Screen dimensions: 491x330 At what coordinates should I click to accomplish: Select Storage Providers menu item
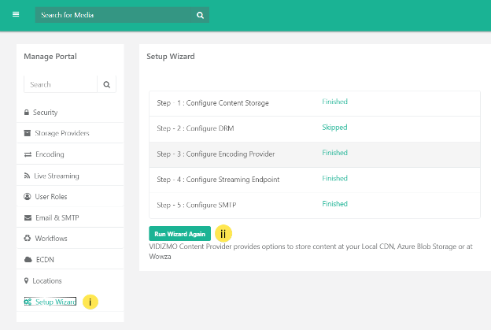click(62, 133)
